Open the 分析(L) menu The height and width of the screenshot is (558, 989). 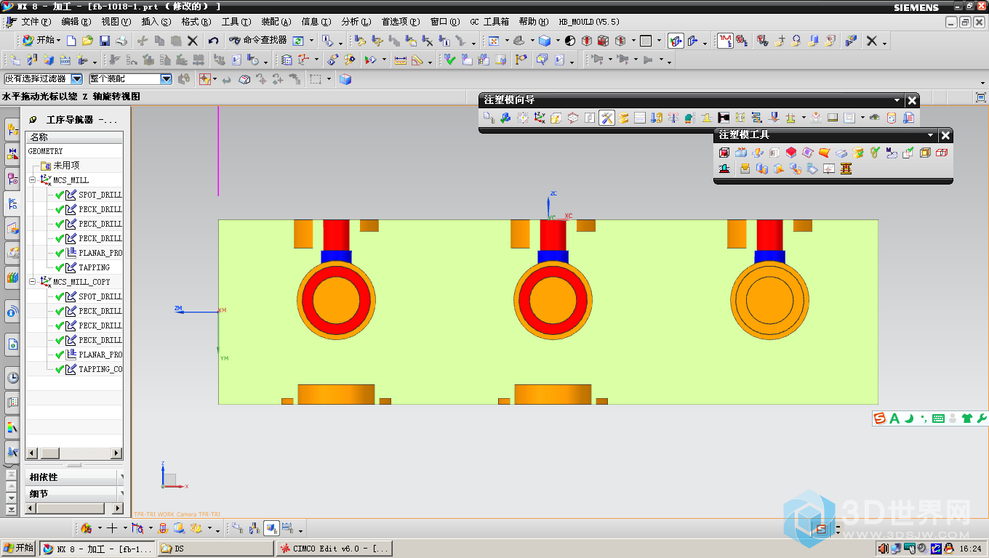tap(356, 22)
